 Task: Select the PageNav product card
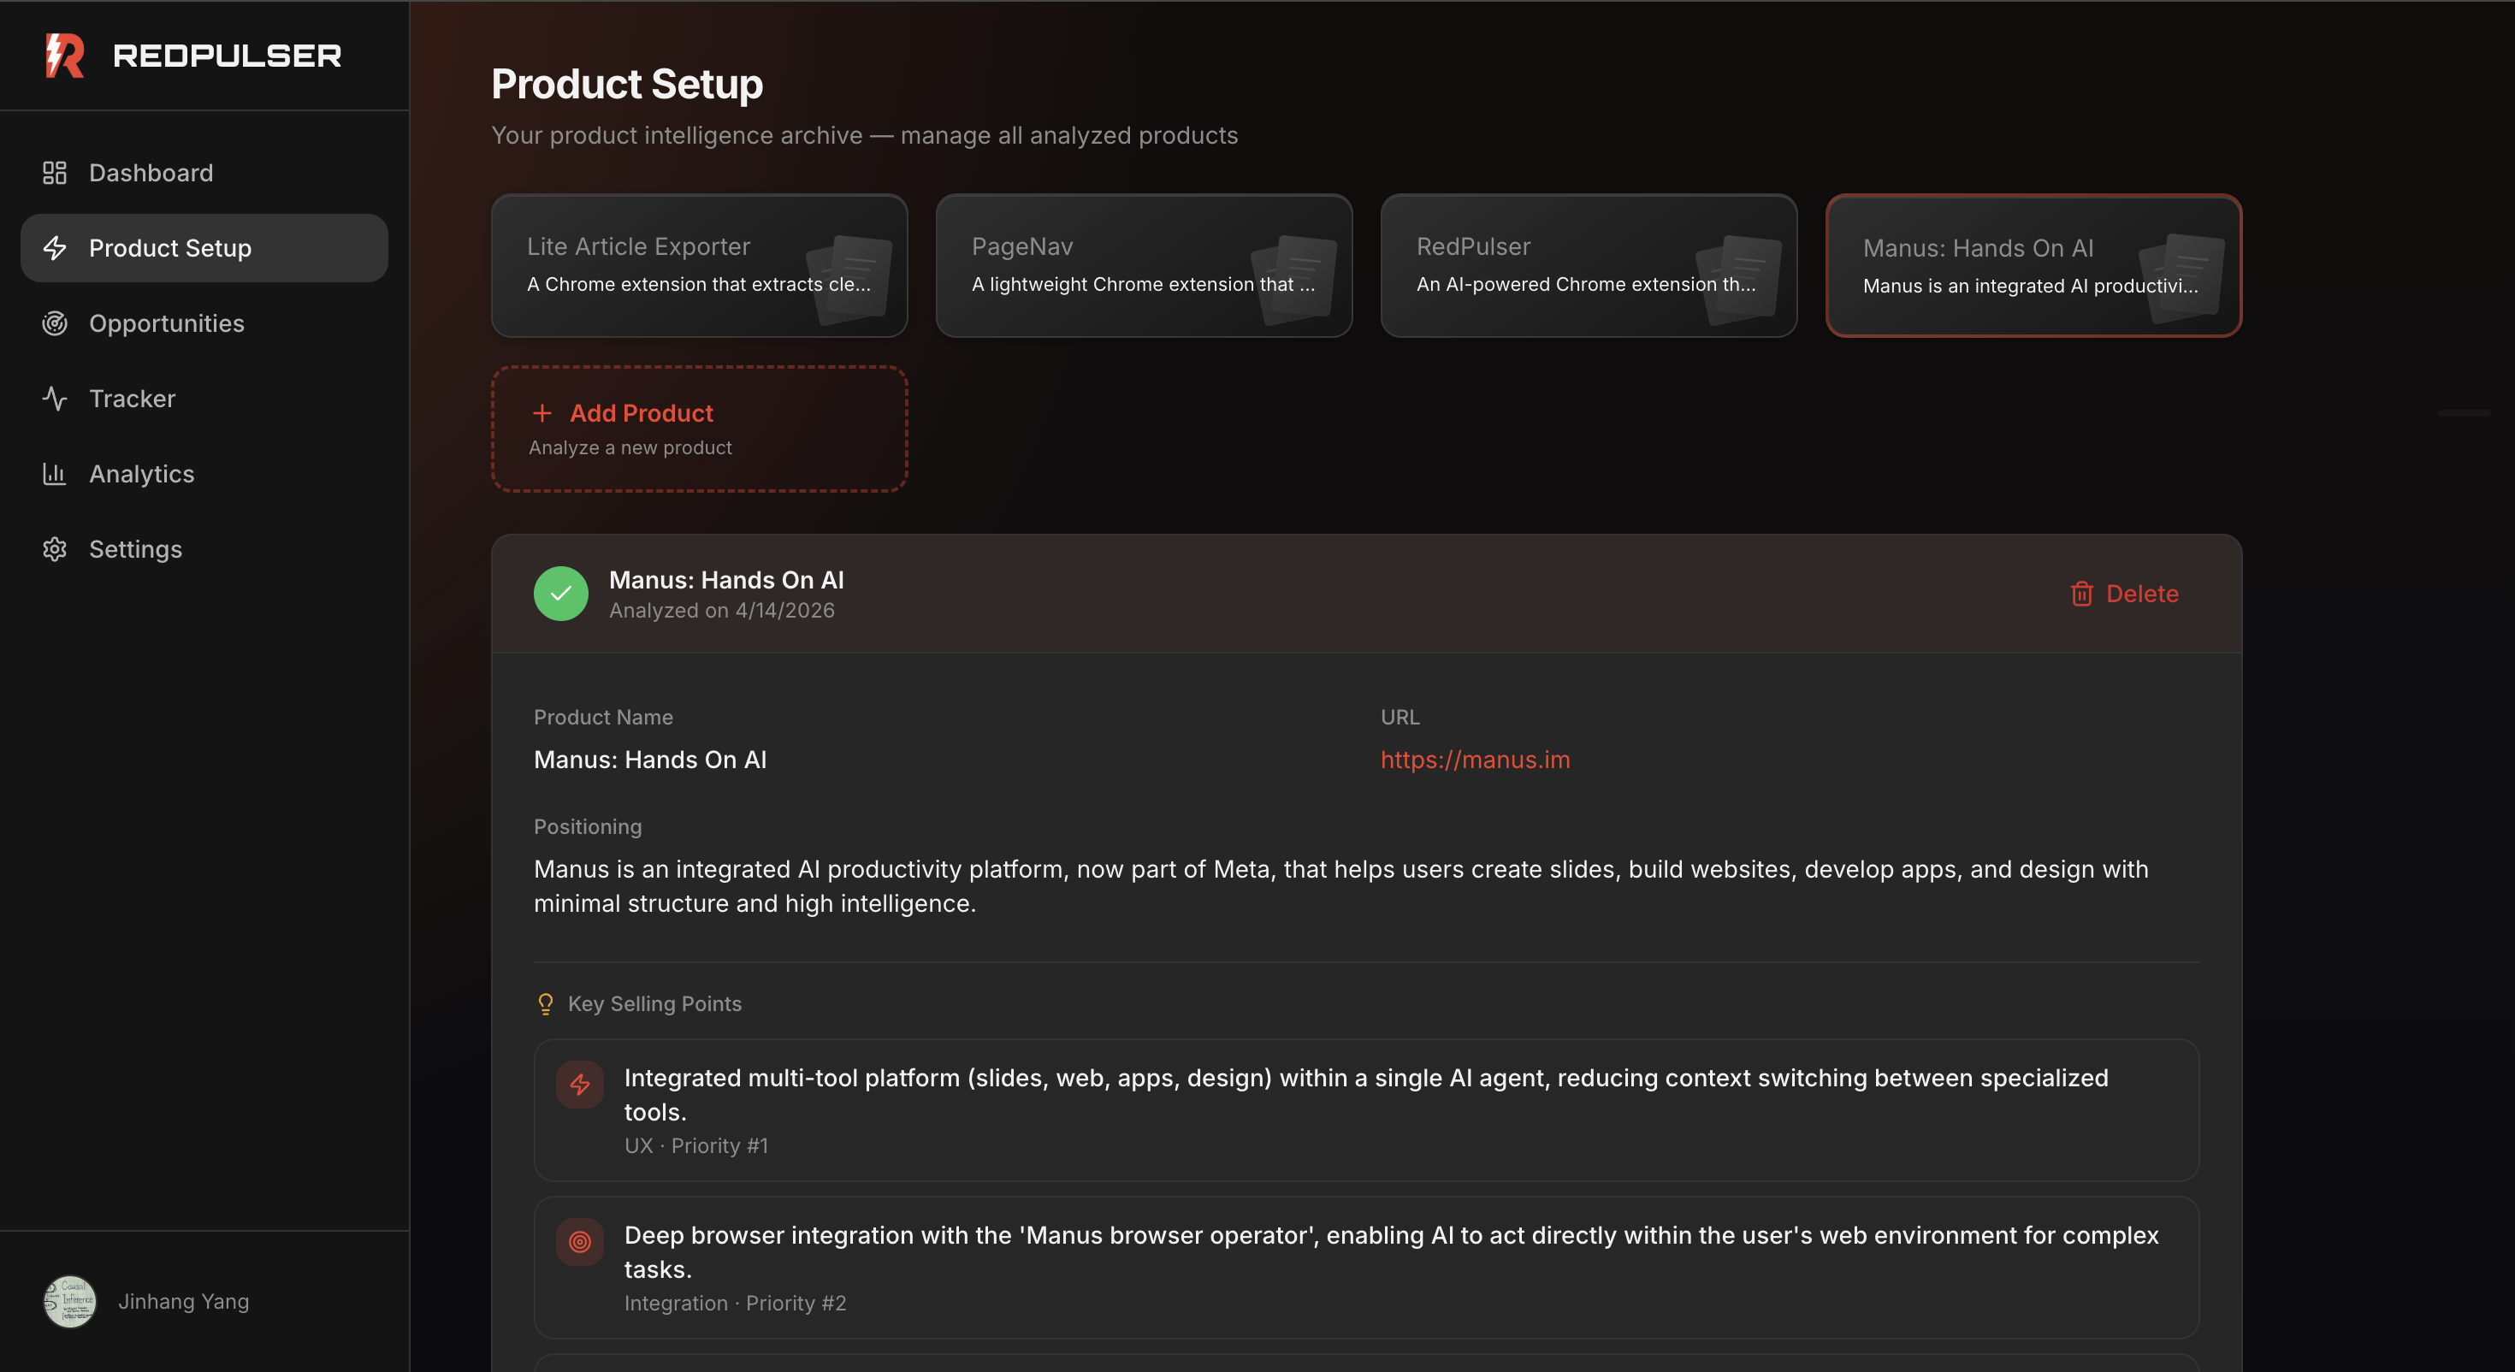[x=1143, y=266]
